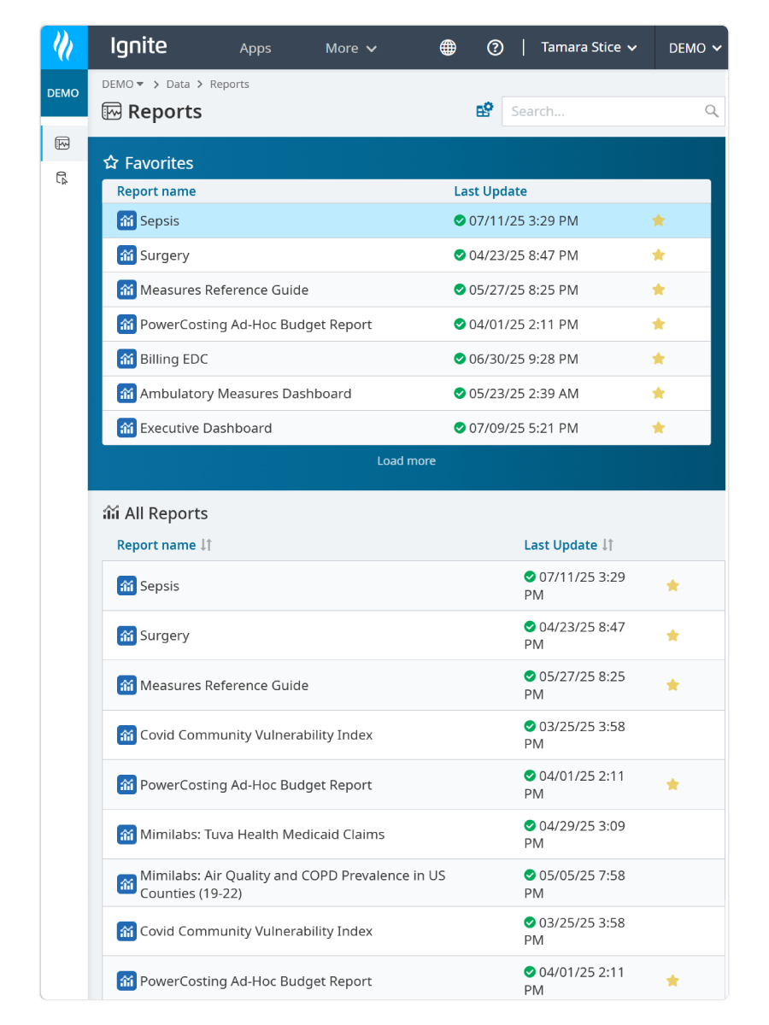The width and height of the screenshot is (769, 1025).
Task: Select the DEMO sidebar tile
Action: point(63,93)
